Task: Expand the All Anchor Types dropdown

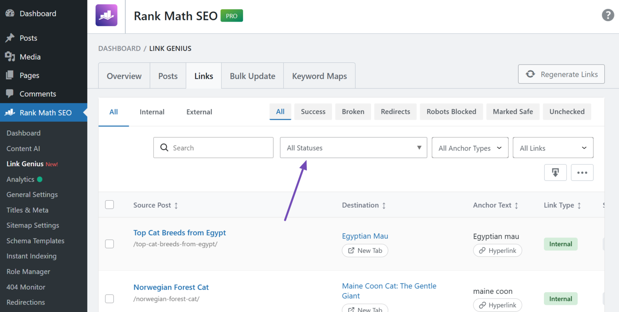Action: (470, 148)
